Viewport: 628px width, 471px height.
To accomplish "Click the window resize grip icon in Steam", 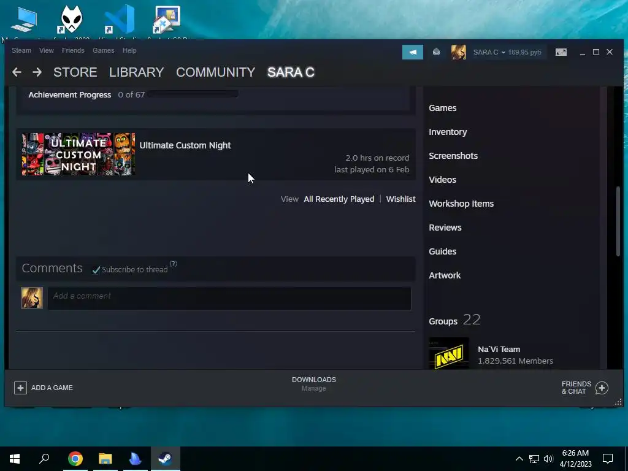I will (x=618, y=402).
